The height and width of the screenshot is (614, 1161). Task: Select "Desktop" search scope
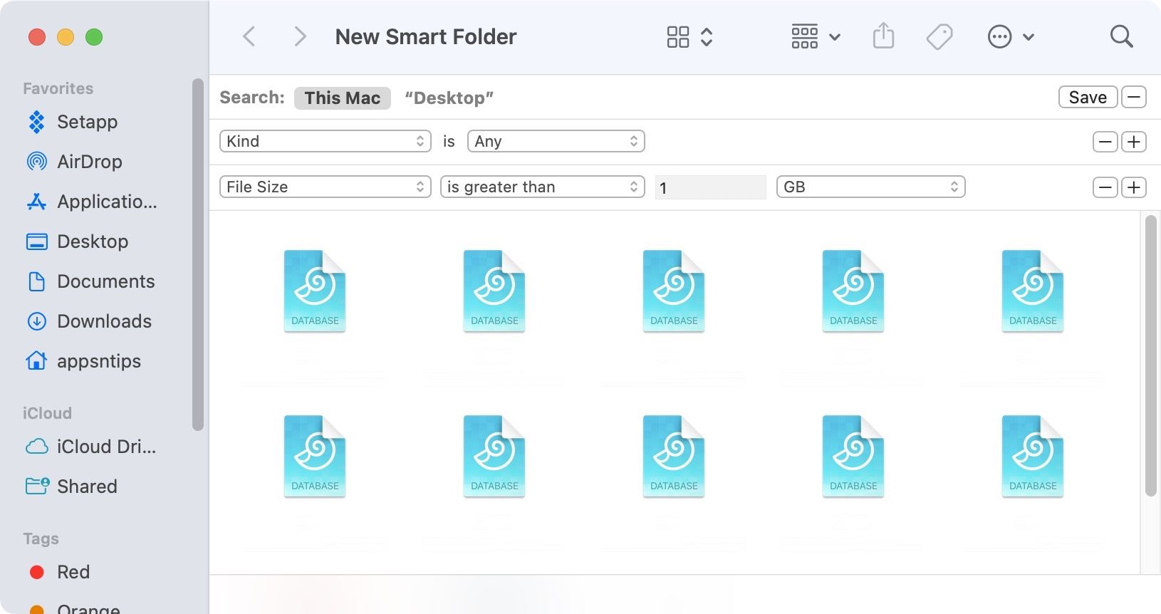[449, 98]
